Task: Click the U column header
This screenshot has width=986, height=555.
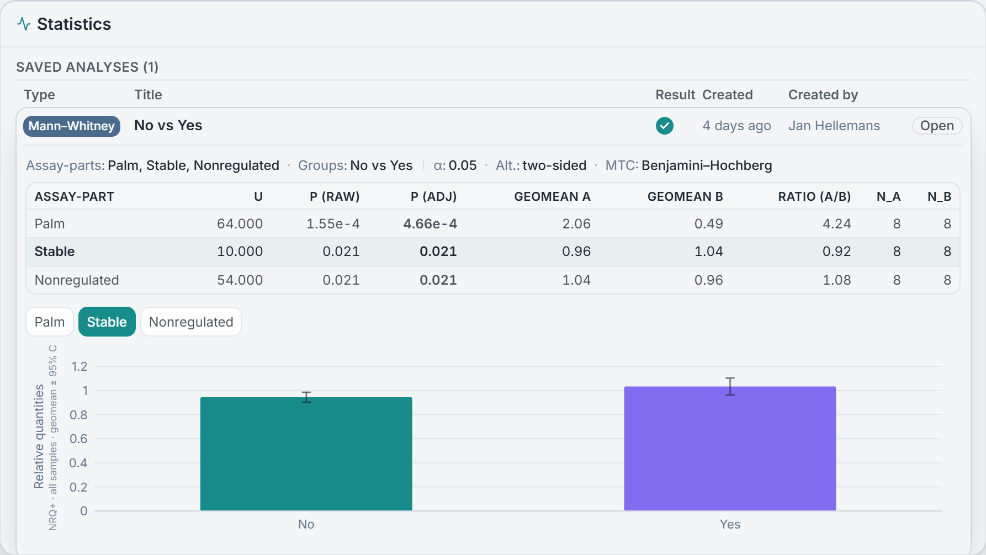Action: coord(258,197)
